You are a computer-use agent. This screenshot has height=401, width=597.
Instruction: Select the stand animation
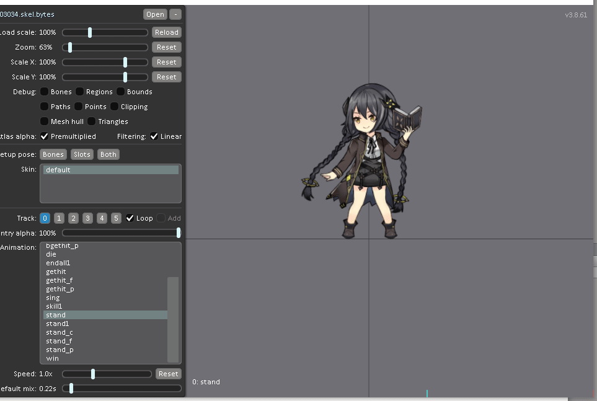[105, 315]
